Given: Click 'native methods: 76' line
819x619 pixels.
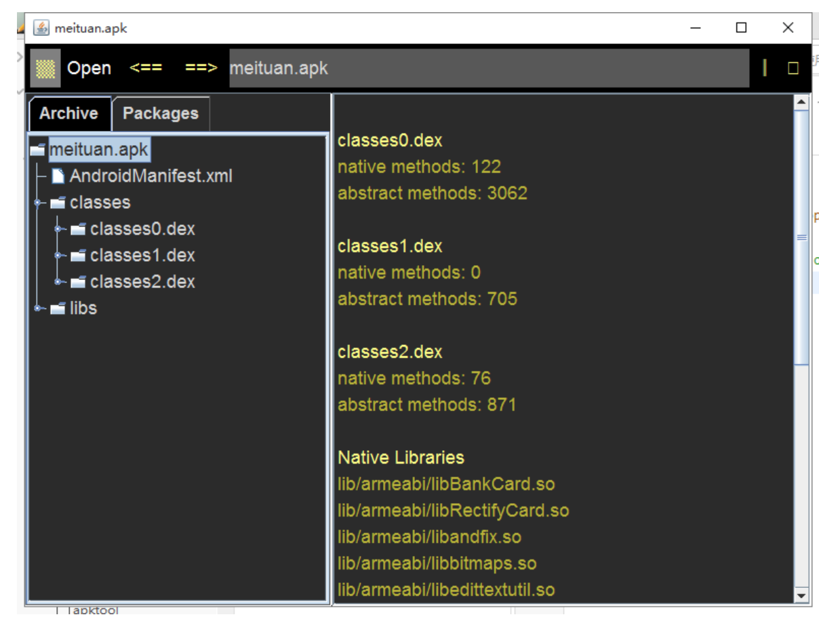Looking at the screenshot, I should point(414,378).
